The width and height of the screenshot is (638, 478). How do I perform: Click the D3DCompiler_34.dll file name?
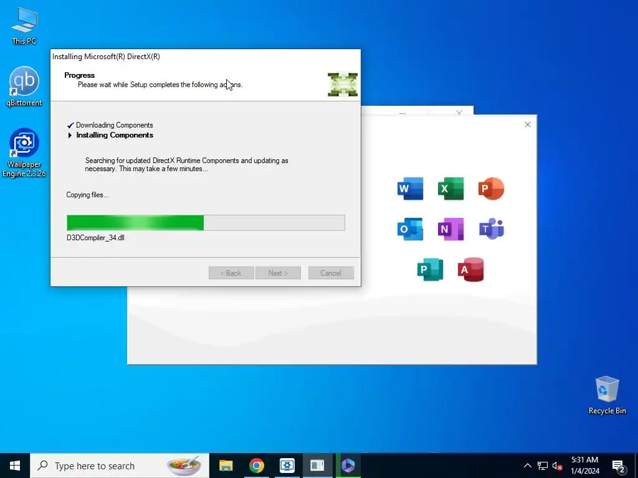click(95, 238)
